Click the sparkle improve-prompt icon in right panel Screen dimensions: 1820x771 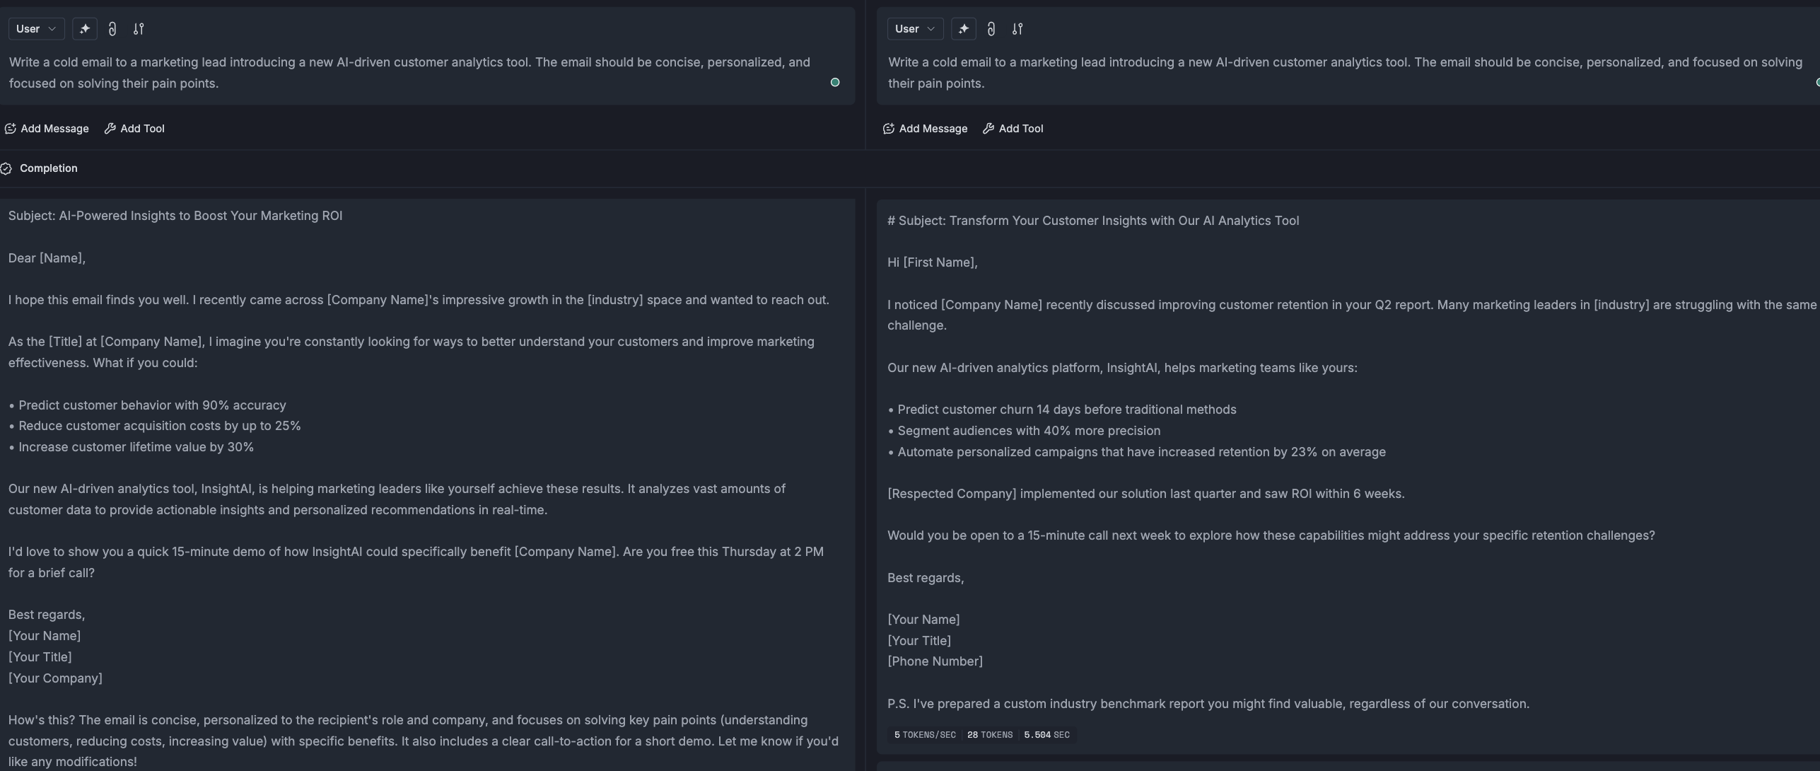click(x=964, y=29)
